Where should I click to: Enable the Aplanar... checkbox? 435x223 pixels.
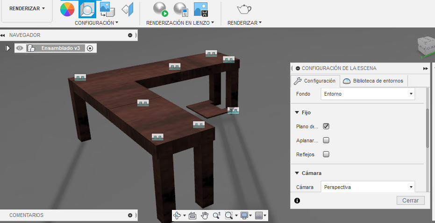tap(326, 140)
